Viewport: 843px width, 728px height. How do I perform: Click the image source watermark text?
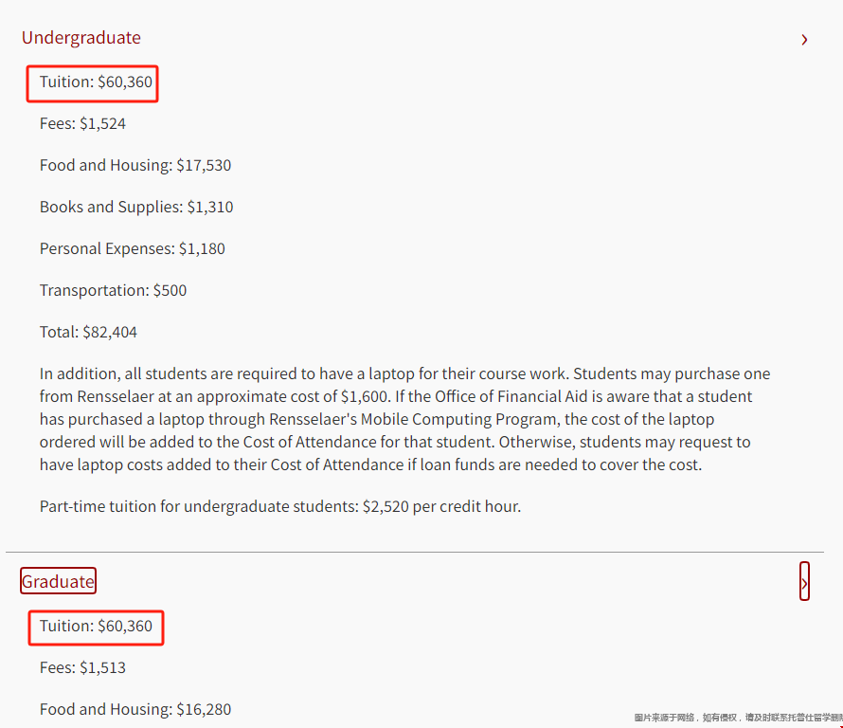coord(738,718)
